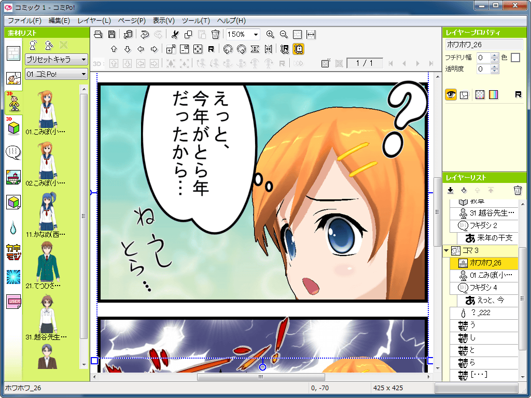
Task: Open the ツール(T) menu
Action: [195, 21]
